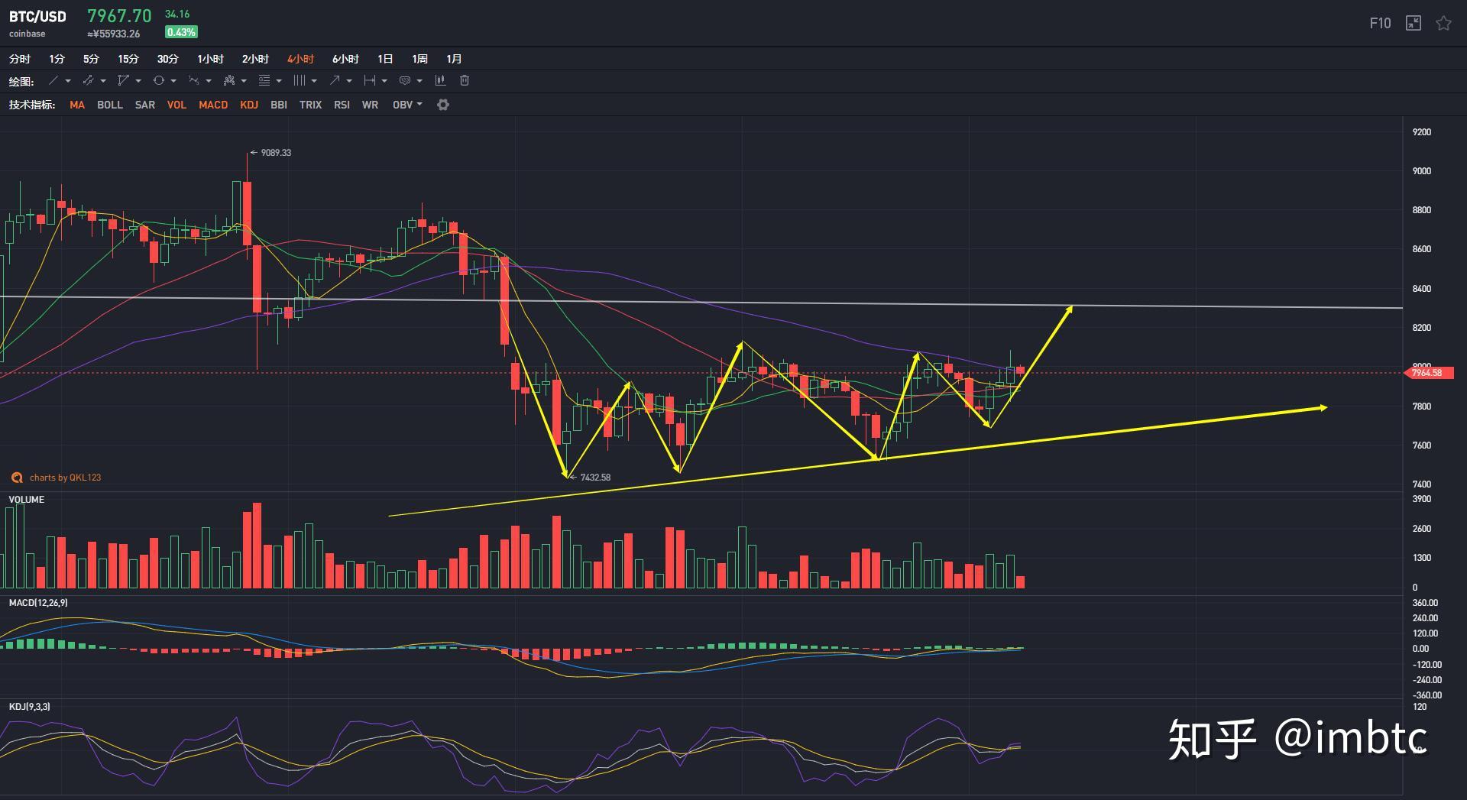Image resolution: width=1467 pixels, height=800 pixels.
Task: Click the charts by QKL123 link
Action: pyautogui.click(x=65, y=478)
